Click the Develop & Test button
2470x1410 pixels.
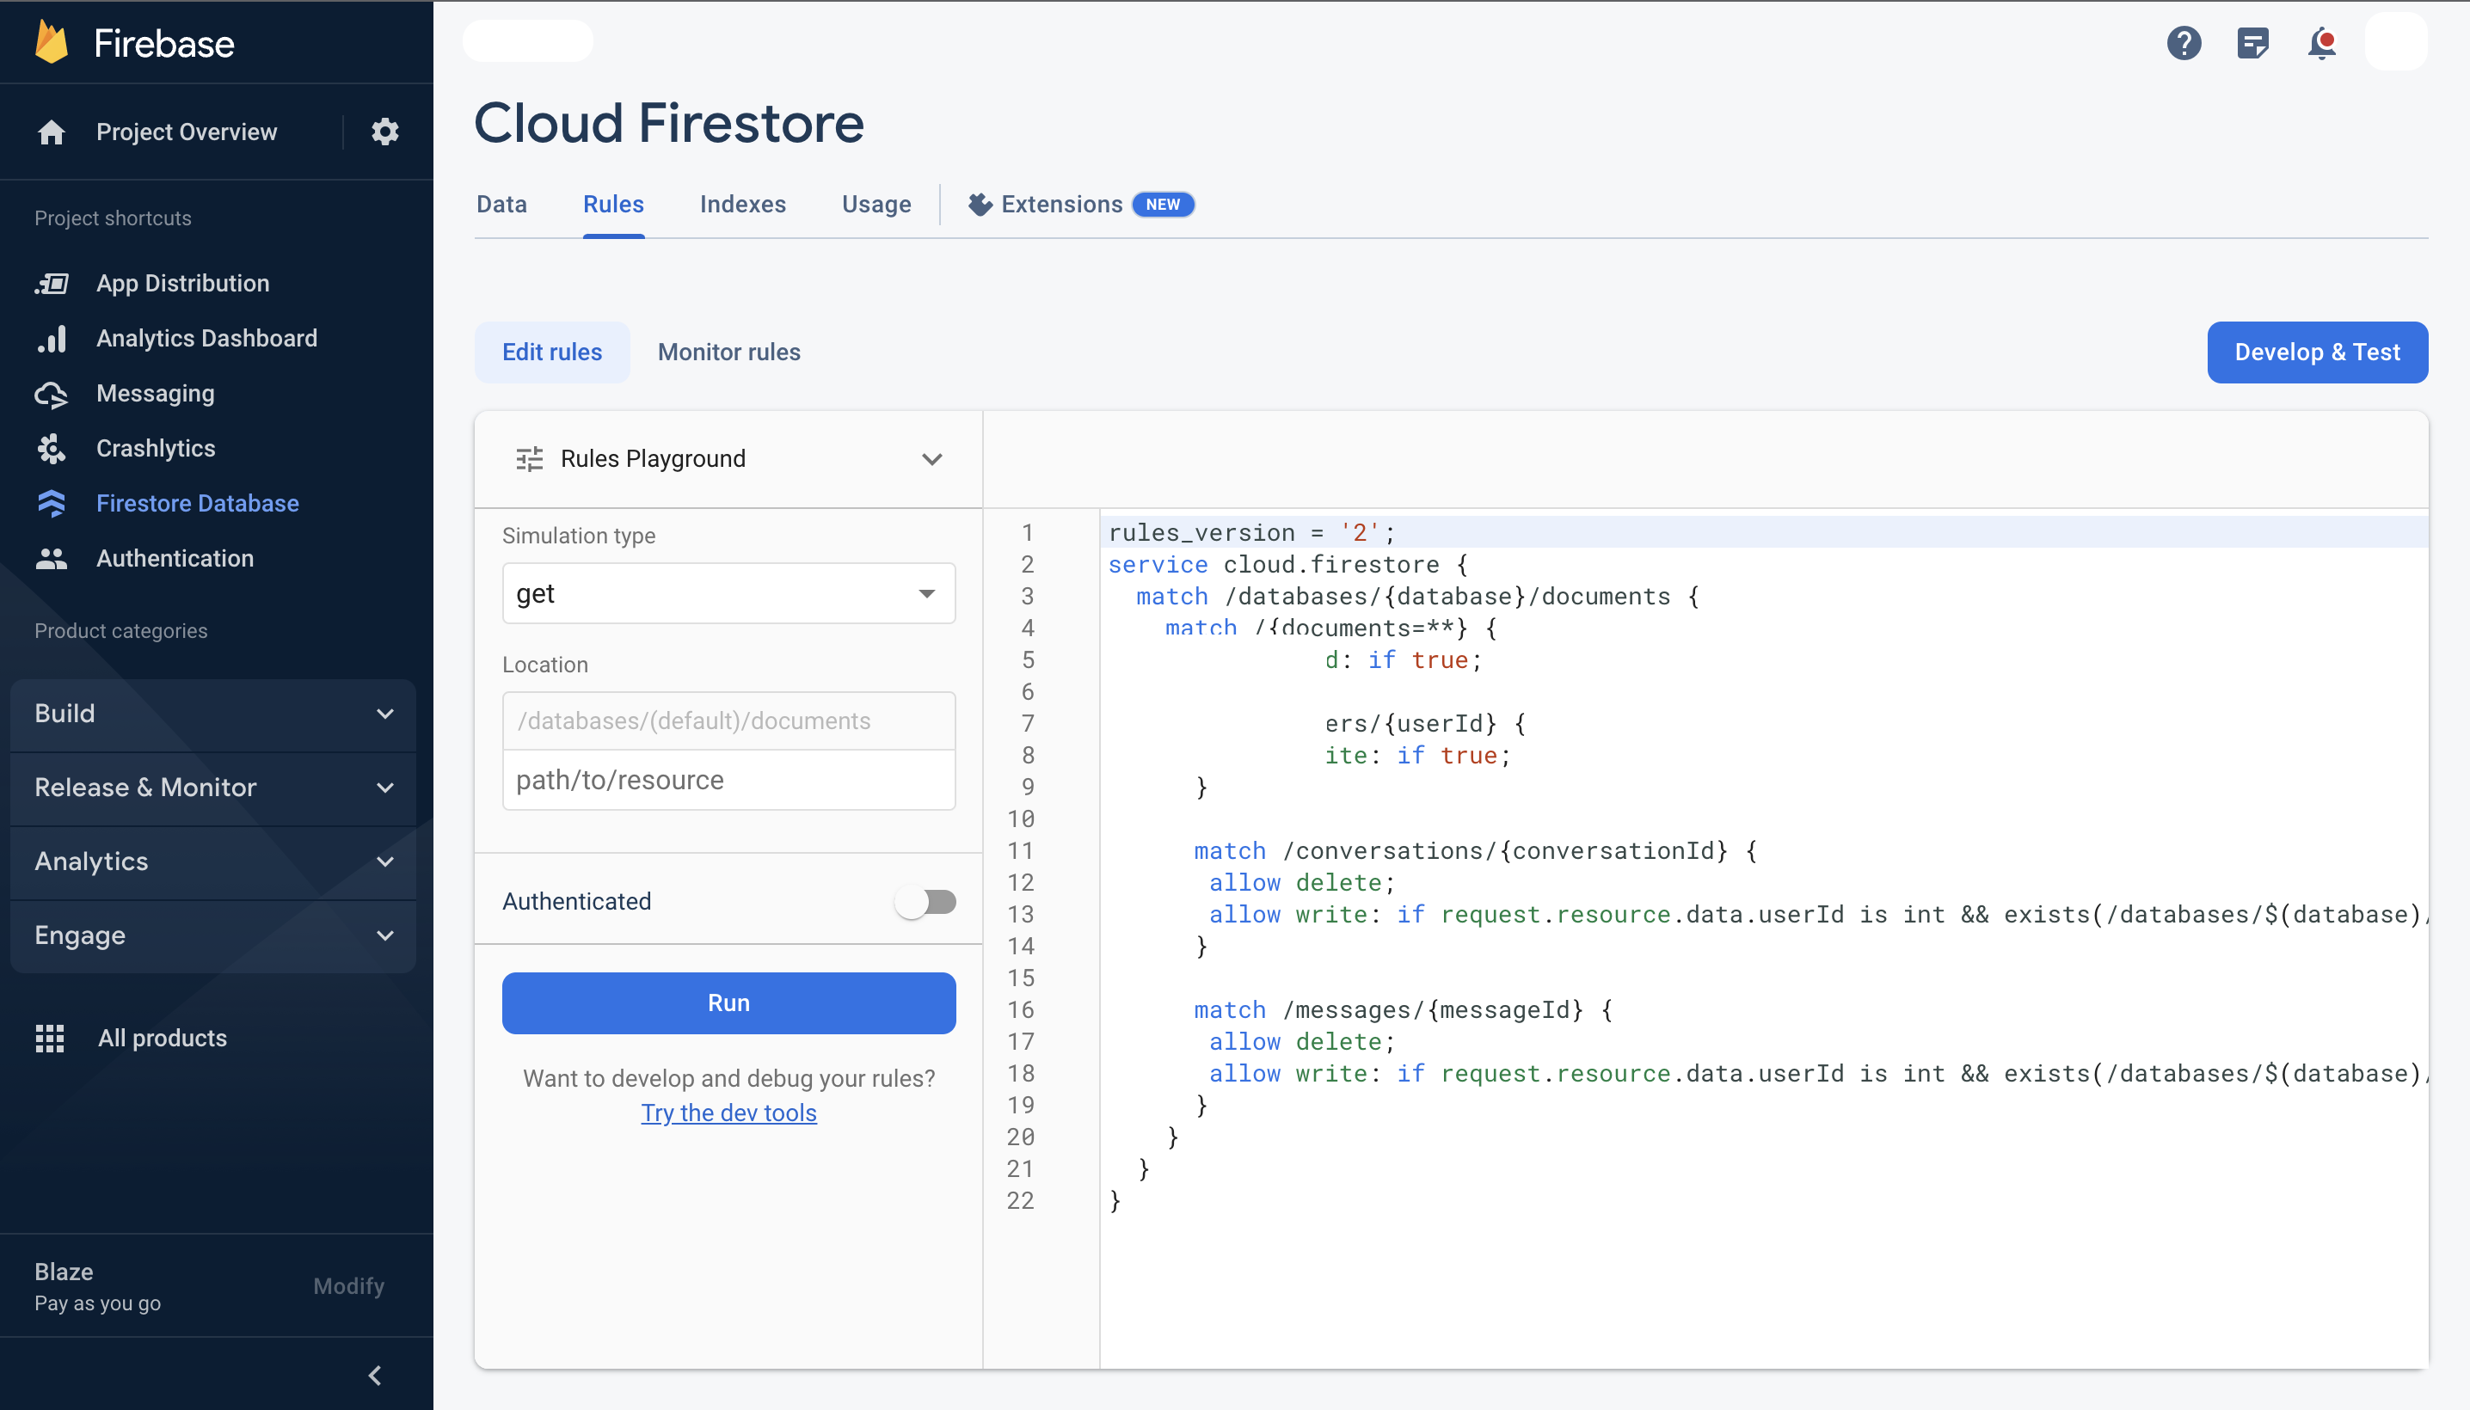tap(2317, 352)
